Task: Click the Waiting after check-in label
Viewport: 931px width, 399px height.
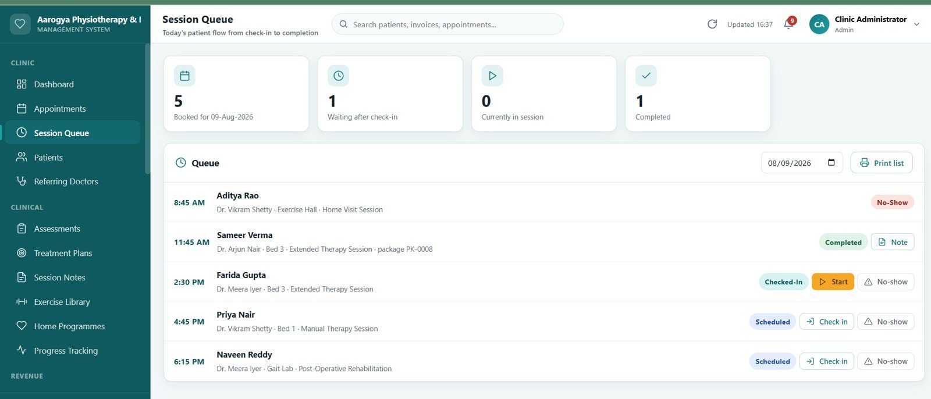Action: (x=363, y=117)
